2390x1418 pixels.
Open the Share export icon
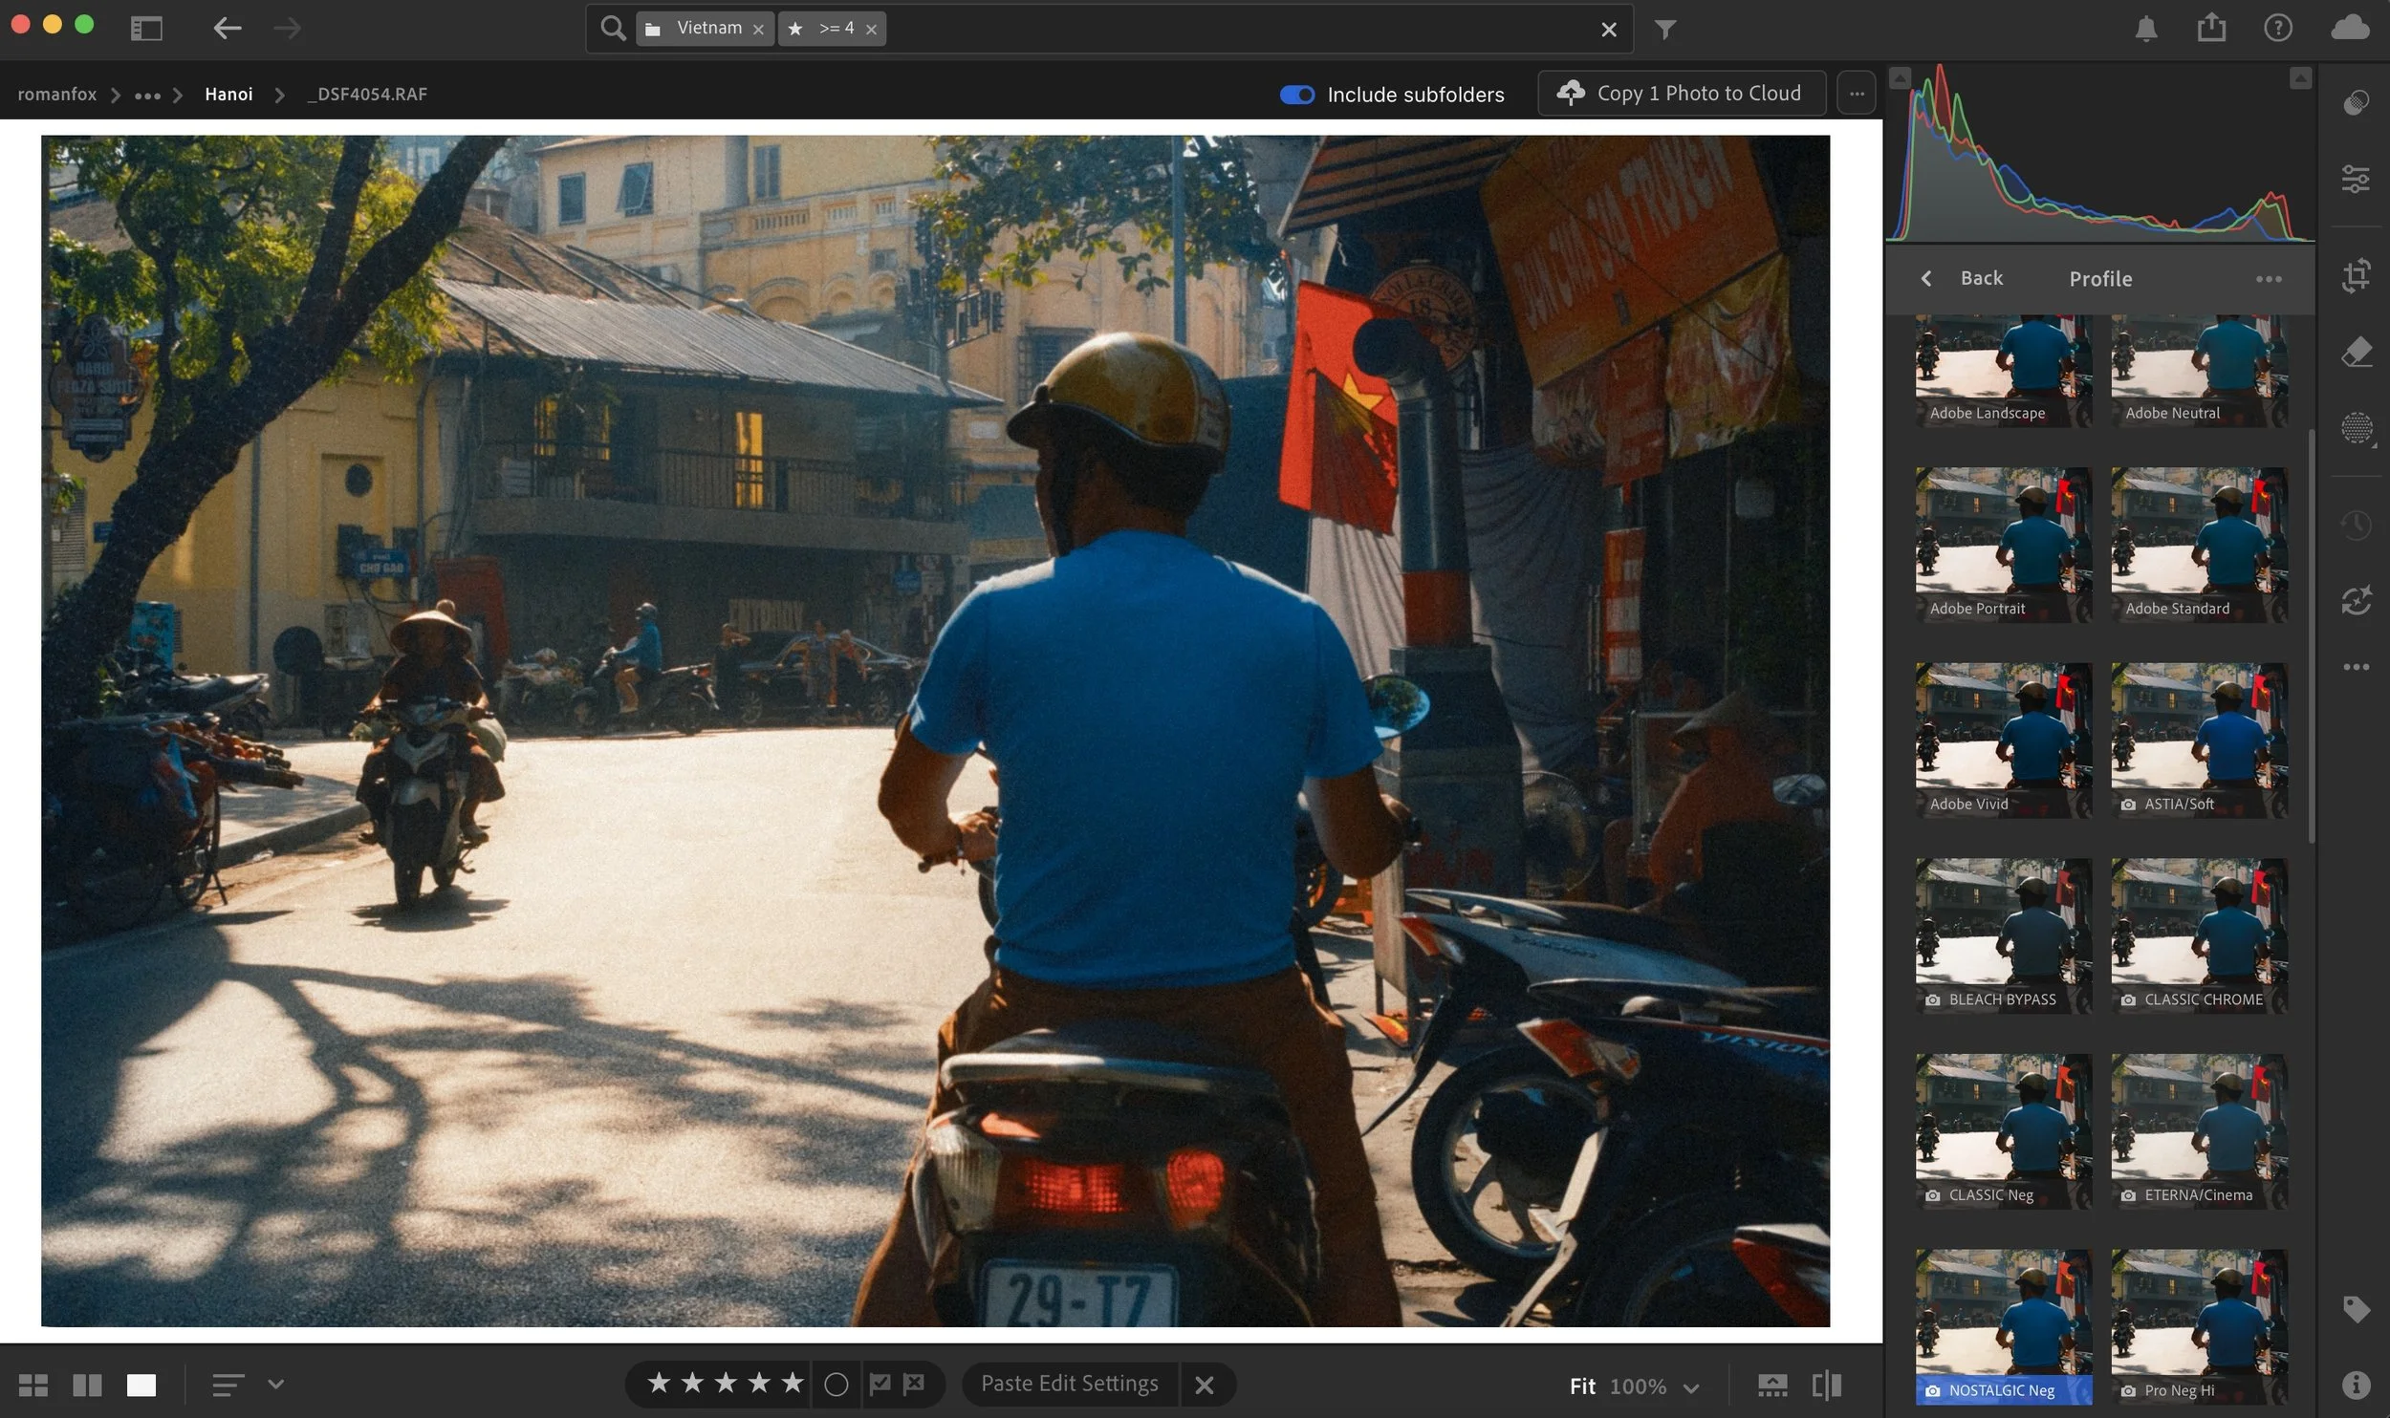pyautogui.click(x=2210, y=29)
